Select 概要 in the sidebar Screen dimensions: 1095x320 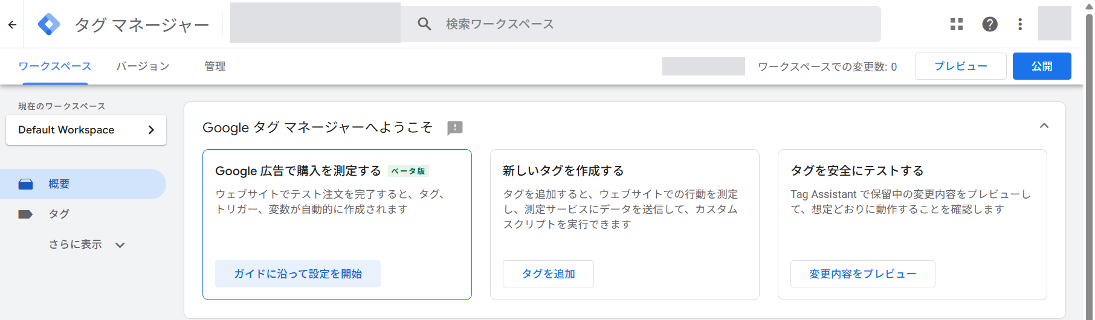pyautogui.click(x=83, y=184)
